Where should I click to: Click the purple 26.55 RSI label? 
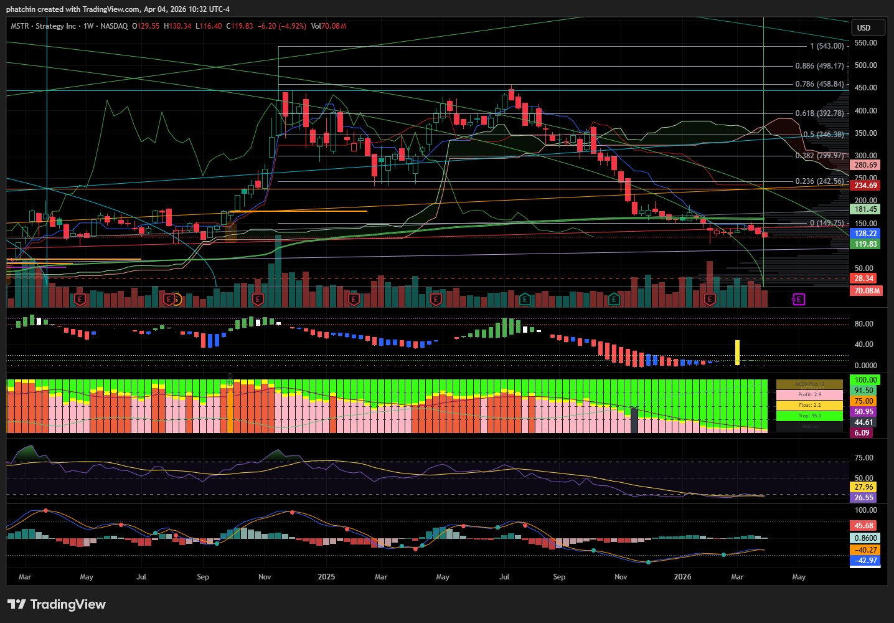[863, 498]
